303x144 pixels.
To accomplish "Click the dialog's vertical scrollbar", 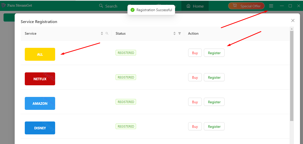I will [x=292, y=76].
